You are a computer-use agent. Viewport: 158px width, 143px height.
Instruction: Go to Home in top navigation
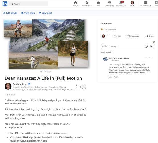pyautogui.click(x=76, y=4)
